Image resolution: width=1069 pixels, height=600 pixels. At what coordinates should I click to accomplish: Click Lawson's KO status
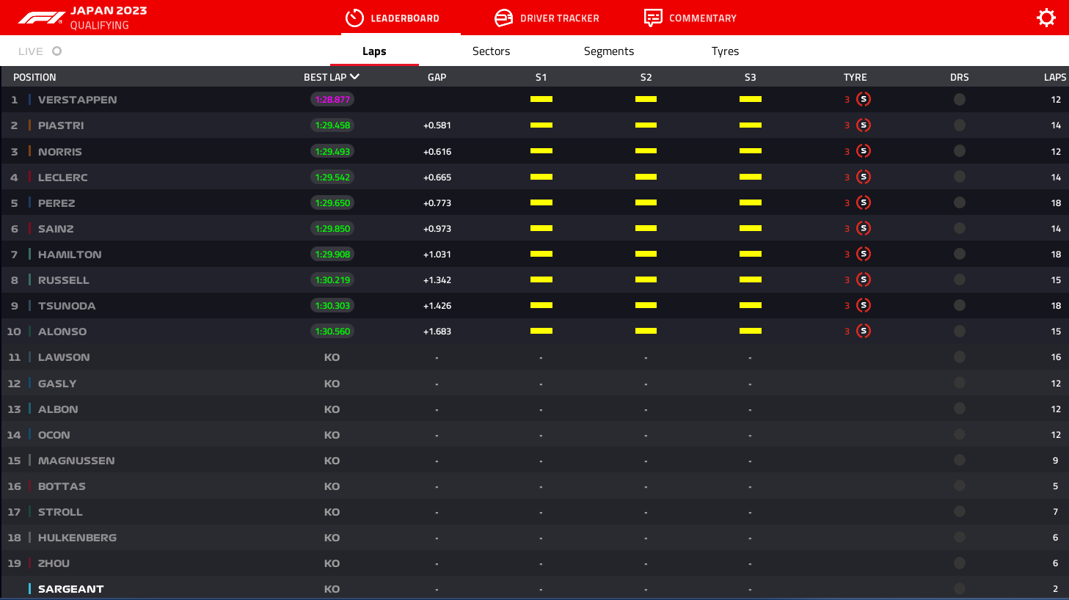[x=332, y=357]
